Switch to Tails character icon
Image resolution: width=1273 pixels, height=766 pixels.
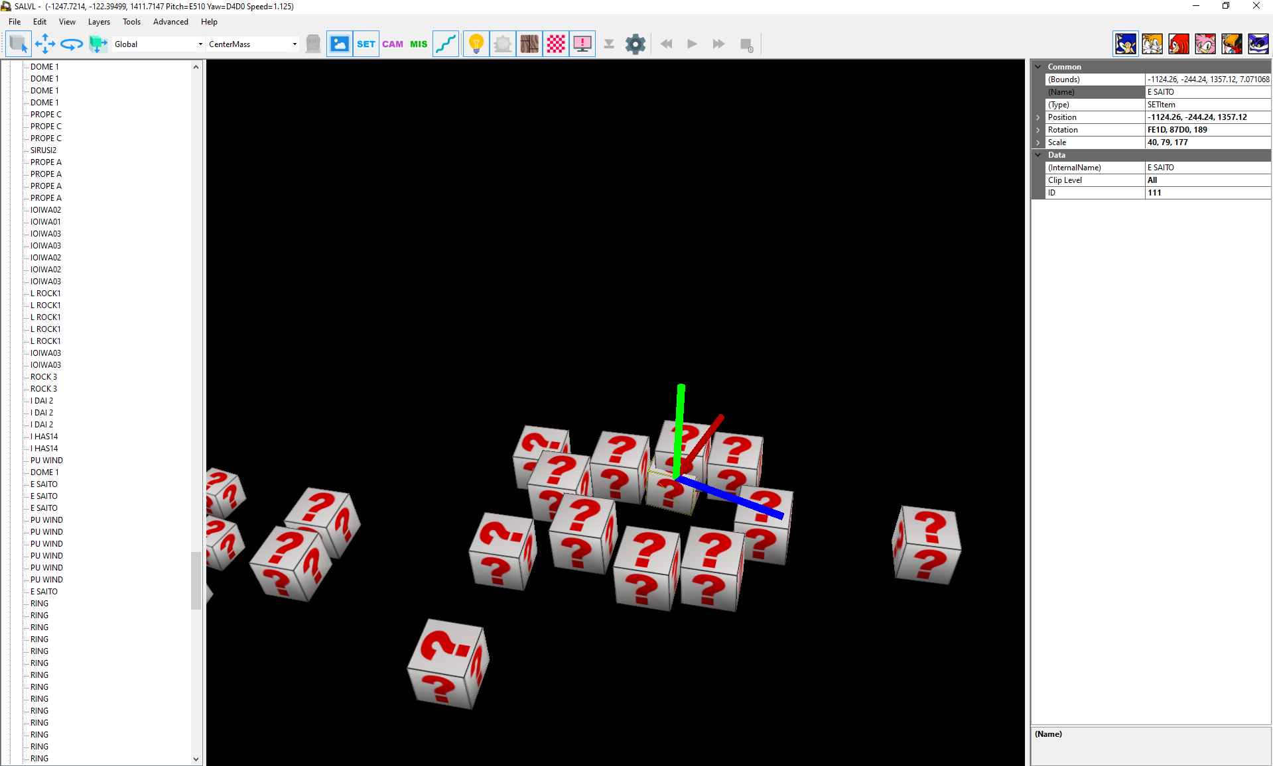coord(1152,44)
